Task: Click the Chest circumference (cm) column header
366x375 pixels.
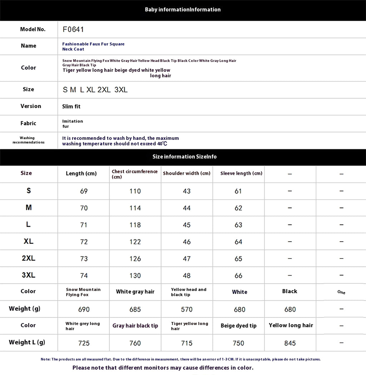Action: pos(135,174)
